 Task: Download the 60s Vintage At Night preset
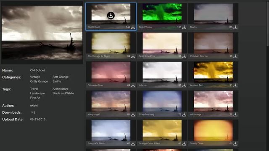133,56
